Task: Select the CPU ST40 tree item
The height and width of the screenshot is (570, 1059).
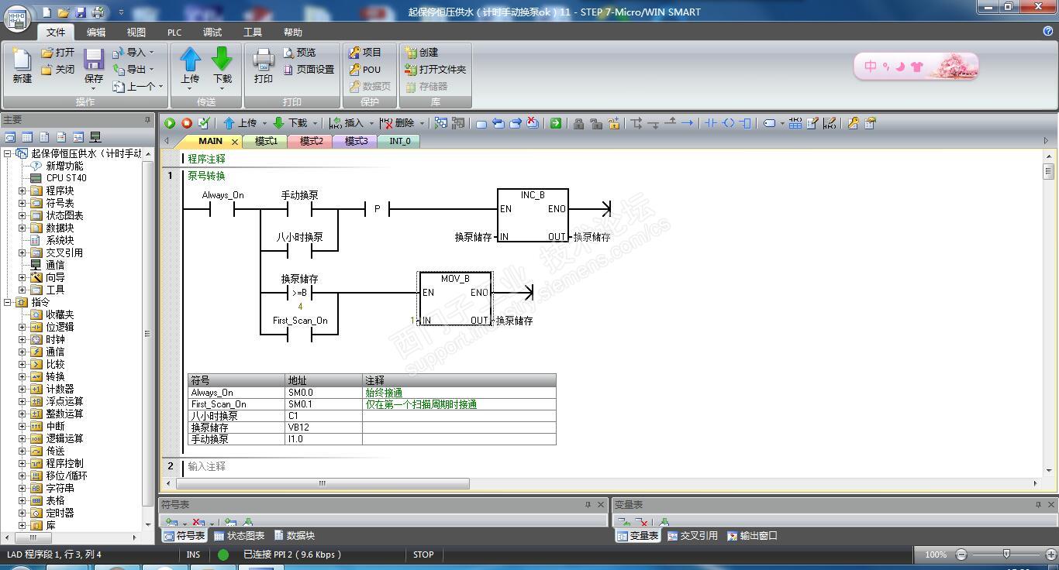Action: tap(58, 178)
